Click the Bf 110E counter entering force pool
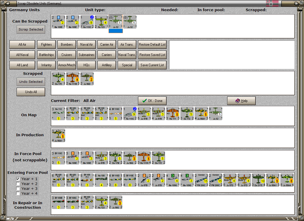This screenshot has width=304, height=221. pyautogui.click(x=130, y=180)
